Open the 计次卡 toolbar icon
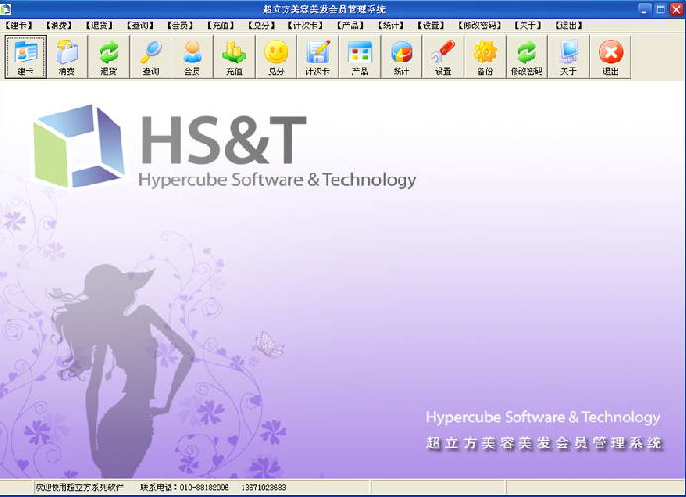686x497 pixels. [x=318, y=58]
